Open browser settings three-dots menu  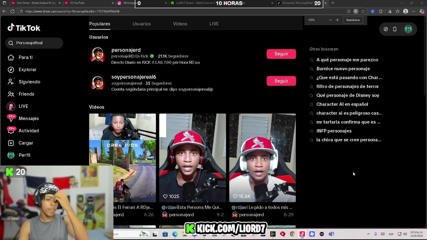[414, 11]
